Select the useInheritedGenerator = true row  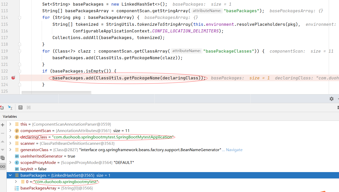point(173,156)
